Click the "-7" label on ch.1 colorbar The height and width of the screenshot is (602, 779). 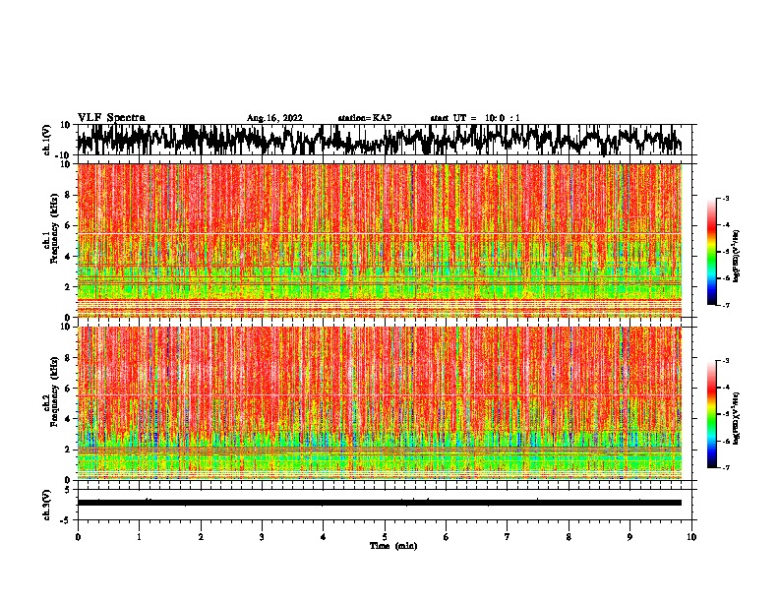pos(725,305)
